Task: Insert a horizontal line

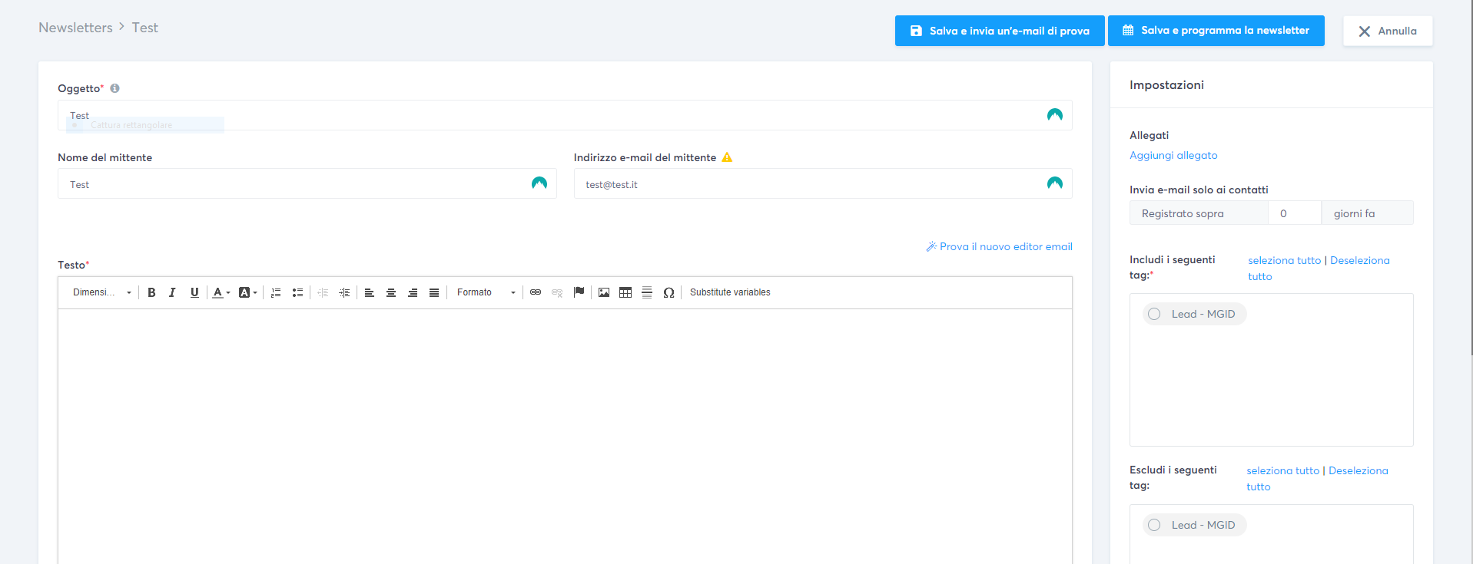Action: pos(647,292)
